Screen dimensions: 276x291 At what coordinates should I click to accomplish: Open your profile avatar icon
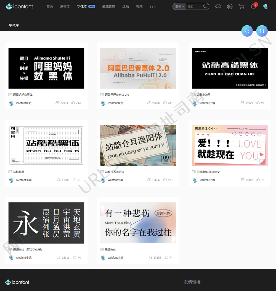pyautogui.click(x=265, y=6)
